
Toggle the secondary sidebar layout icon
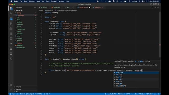point(156,4)
